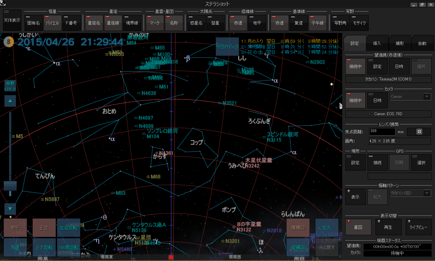Click the Moon icon at chart edge
The image size is (435, 261).
click(340, 106)
